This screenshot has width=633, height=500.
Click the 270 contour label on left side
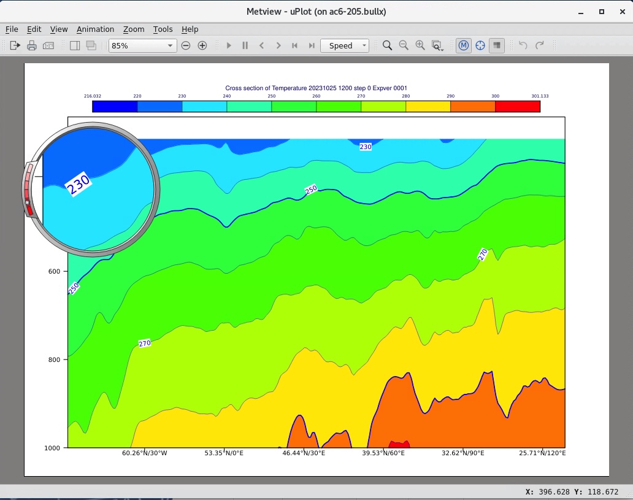145,344
